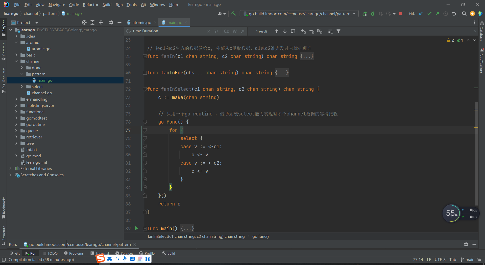Click the main branch status widget
The height and width of the screenshot is (265, 485).
pyautogui.click(x=468, y=259)
